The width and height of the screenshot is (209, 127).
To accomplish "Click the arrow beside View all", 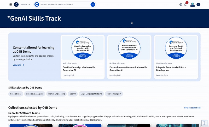I will tap(23, 65).
